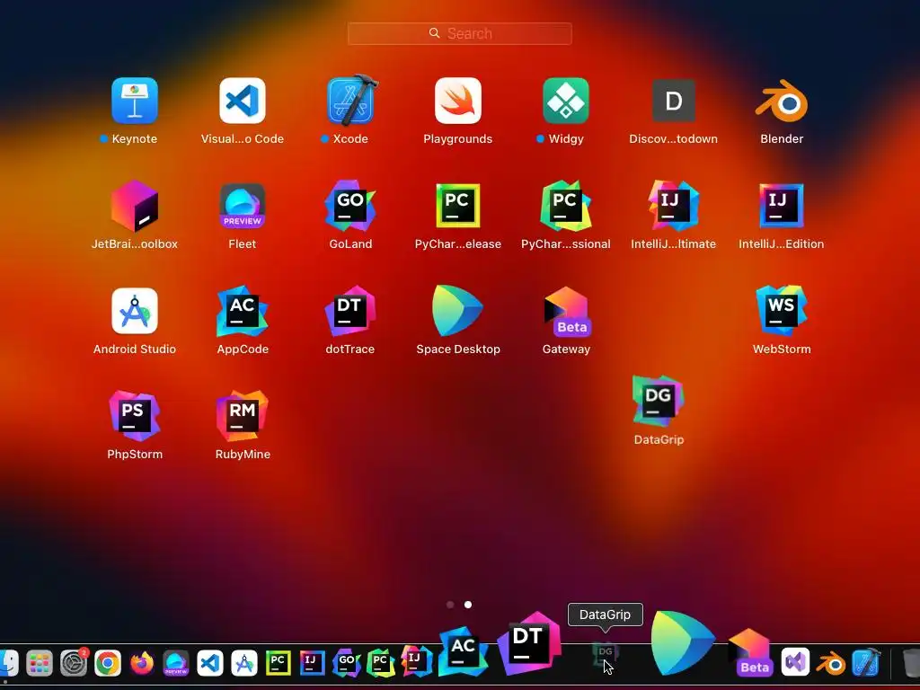The height and width of the screenshot is (690, 920).
Task: Launch RubyMine from Launchpad
Action: [x=243, y=416]
